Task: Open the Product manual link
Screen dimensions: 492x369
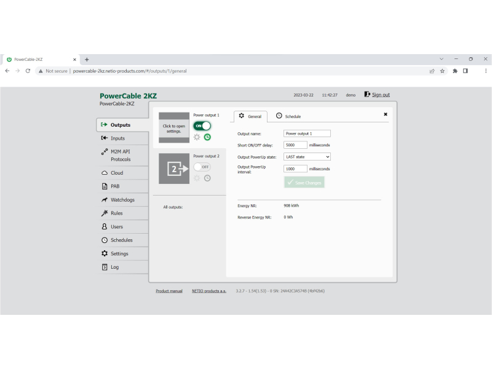Action: coord(169,291)
